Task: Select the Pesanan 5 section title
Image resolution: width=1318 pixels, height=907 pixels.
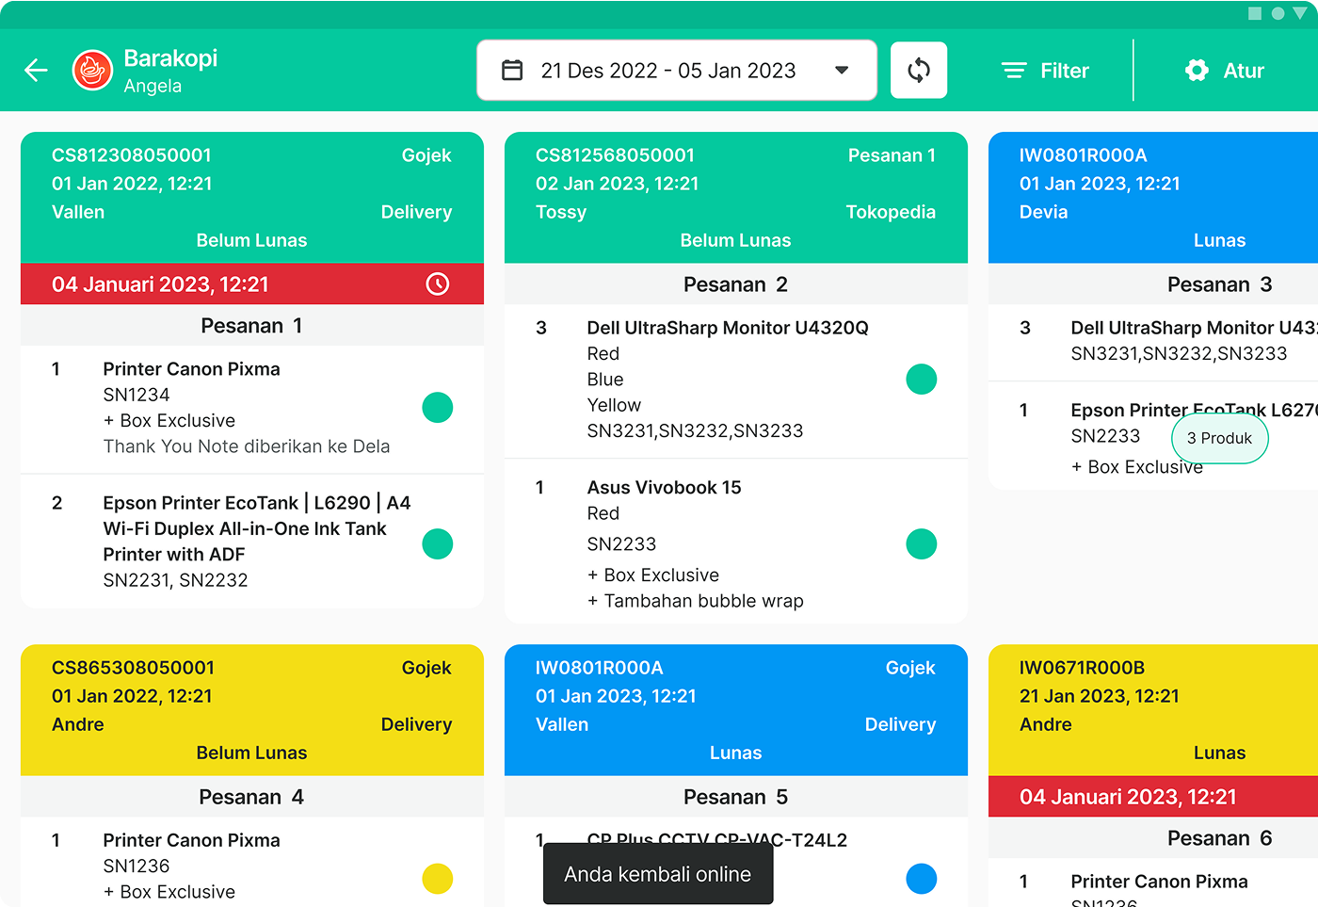Action: coord(736,796)
